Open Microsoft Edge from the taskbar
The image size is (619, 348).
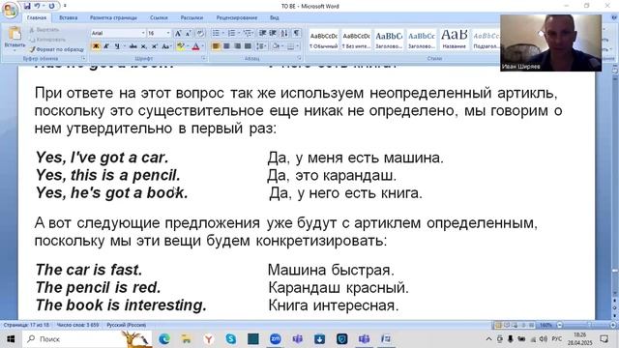pos(164,339)
